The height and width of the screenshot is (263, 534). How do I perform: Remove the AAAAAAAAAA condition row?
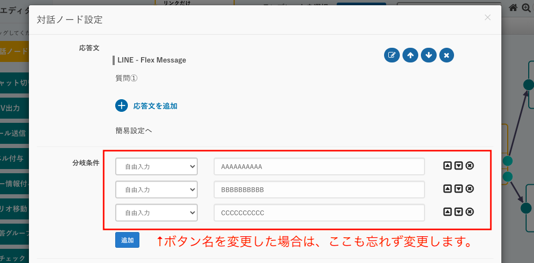[x=470, y=166]
